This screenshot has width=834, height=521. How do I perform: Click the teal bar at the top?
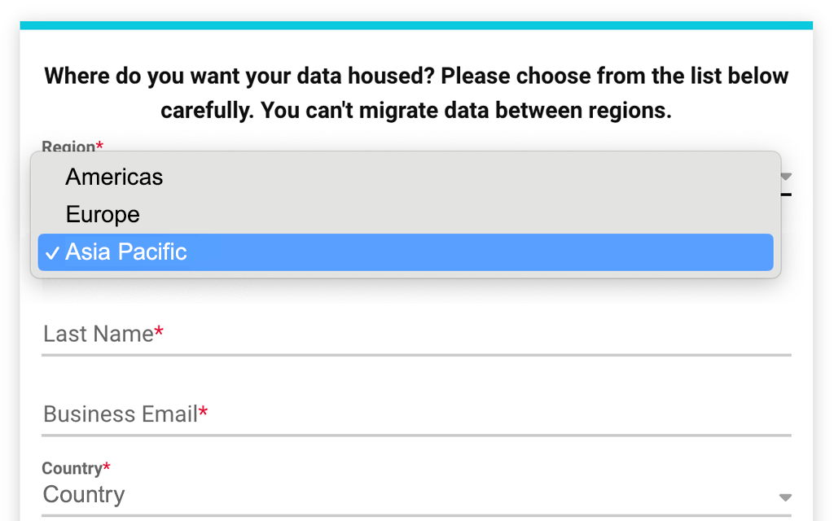point(417,24)
